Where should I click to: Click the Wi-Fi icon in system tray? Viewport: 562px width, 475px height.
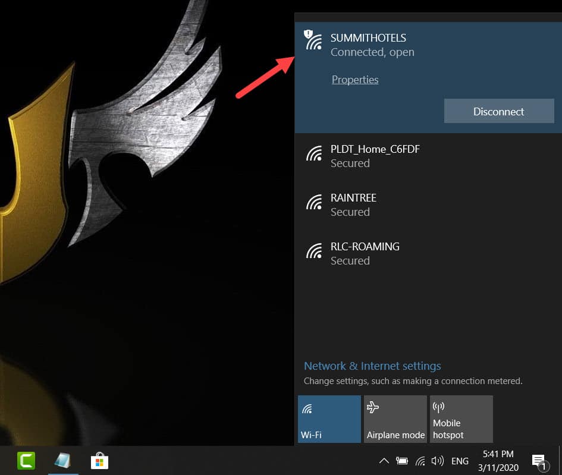420,461
